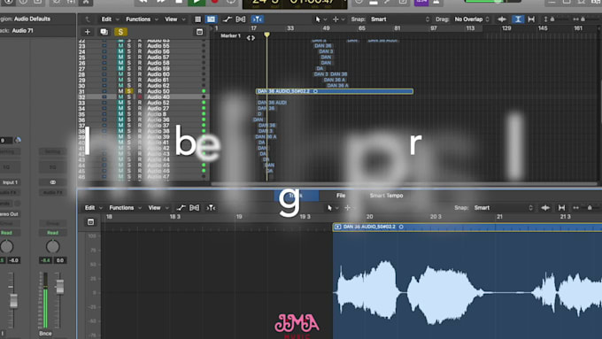Click the Read automation button on right channel strip
This screenshot has width=602, height=339.
coord(52,233)
